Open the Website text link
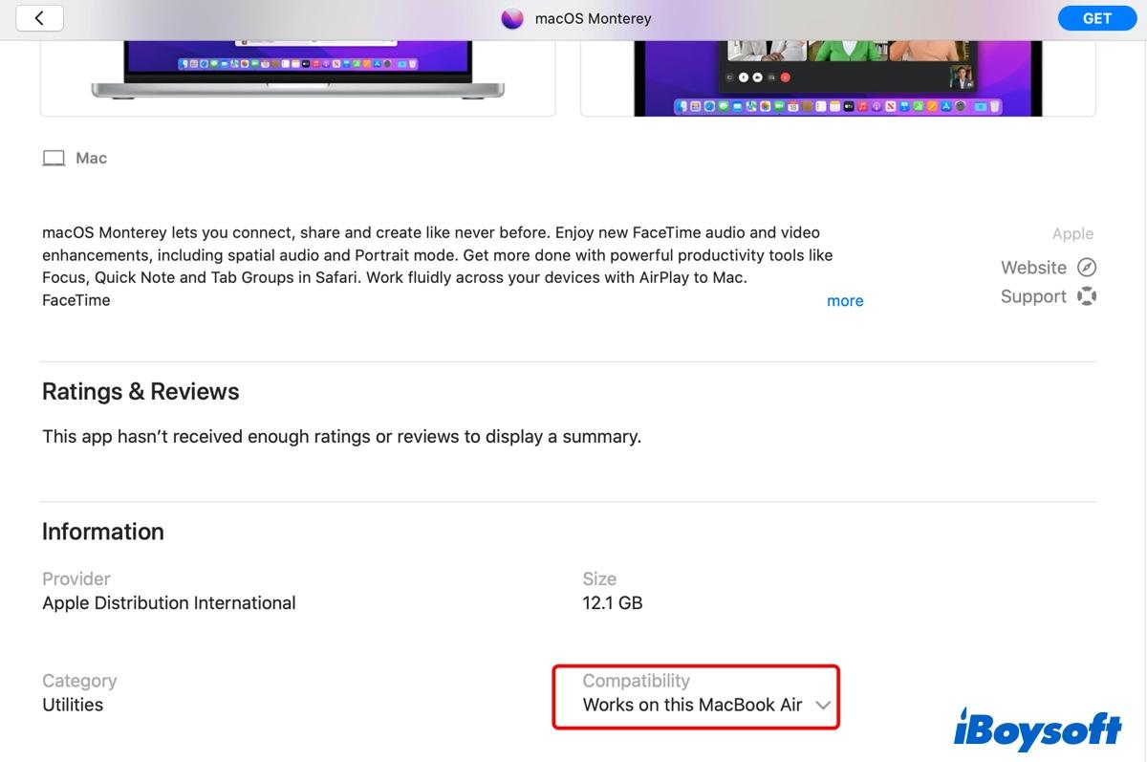 [x=1033, y=268]
